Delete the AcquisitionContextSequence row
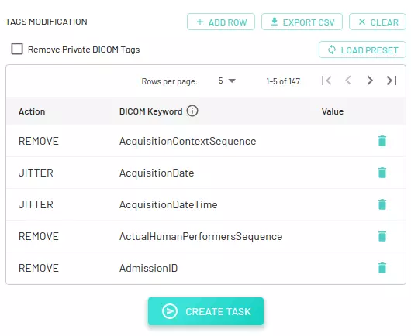This screenshot has width=411, height=336. tap(382, 141)
